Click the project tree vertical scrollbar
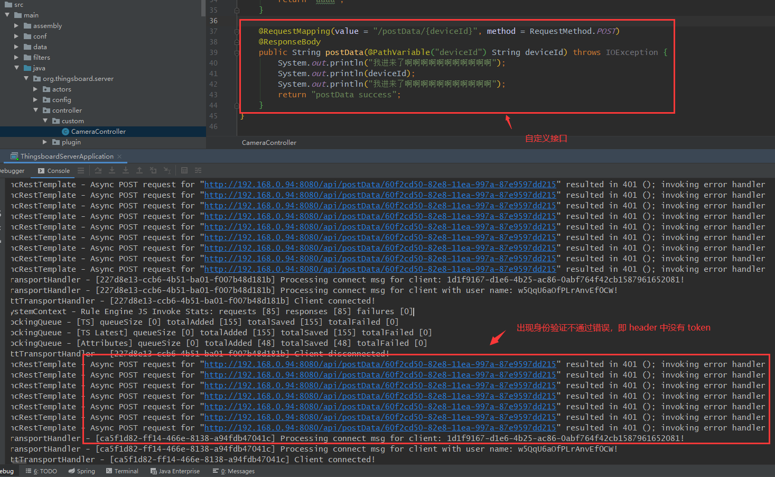Screen dimensions: 775x477 [x=203, y=8]
